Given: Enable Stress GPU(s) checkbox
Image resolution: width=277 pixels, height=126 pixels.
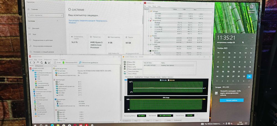Looking at the screenshot, I should coord(127,74).
